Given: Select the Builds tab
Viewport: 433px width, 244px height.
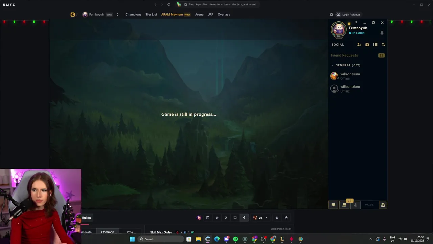Looking at the screenshot, I should [86, 218].
